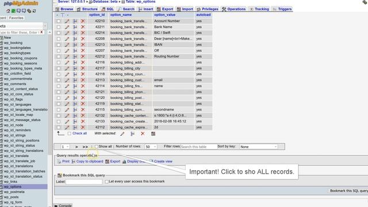Copy row 42213 with copy icon
Image resolution: width=368 pixels, height=207 pixels.
click(x=75, y=45)
